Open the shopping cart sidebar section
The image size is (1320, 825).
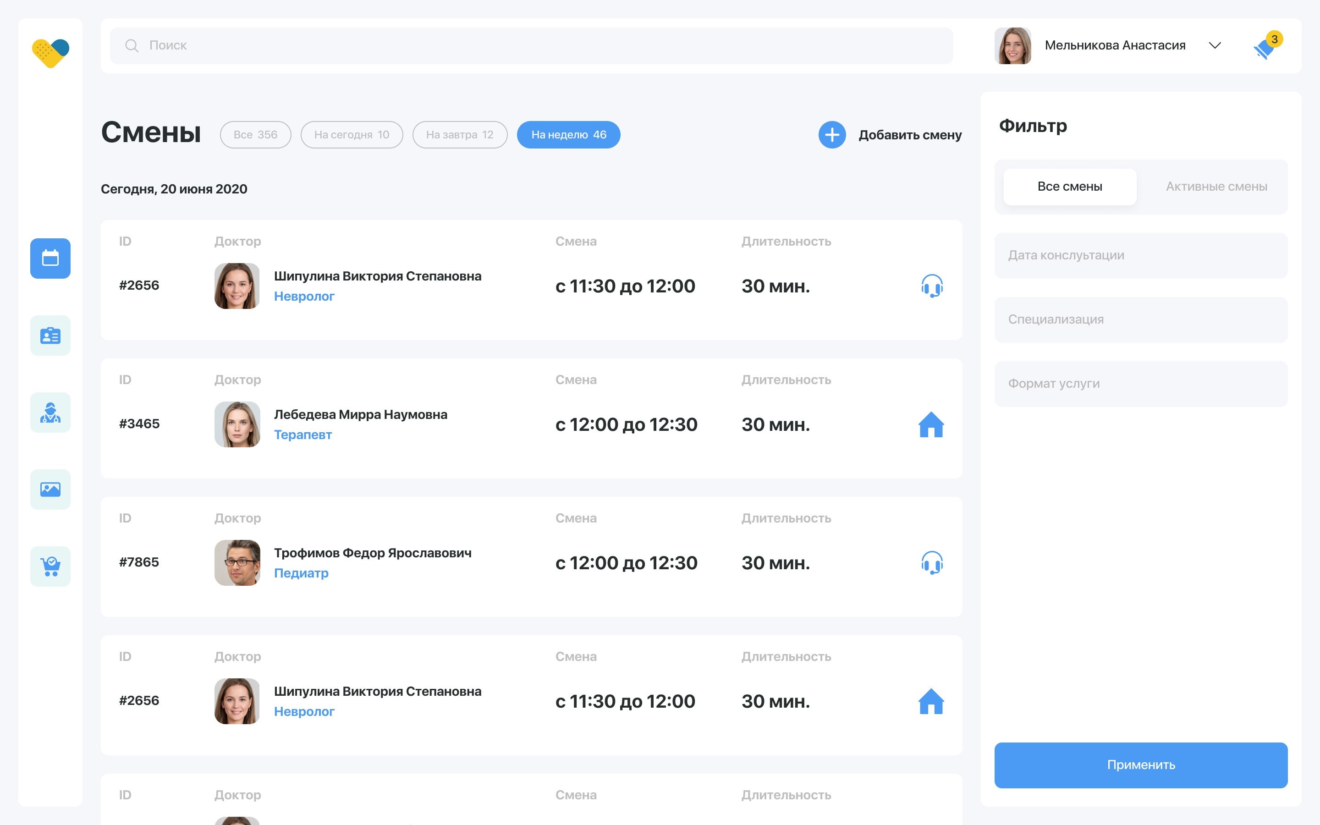coord(50,566)
